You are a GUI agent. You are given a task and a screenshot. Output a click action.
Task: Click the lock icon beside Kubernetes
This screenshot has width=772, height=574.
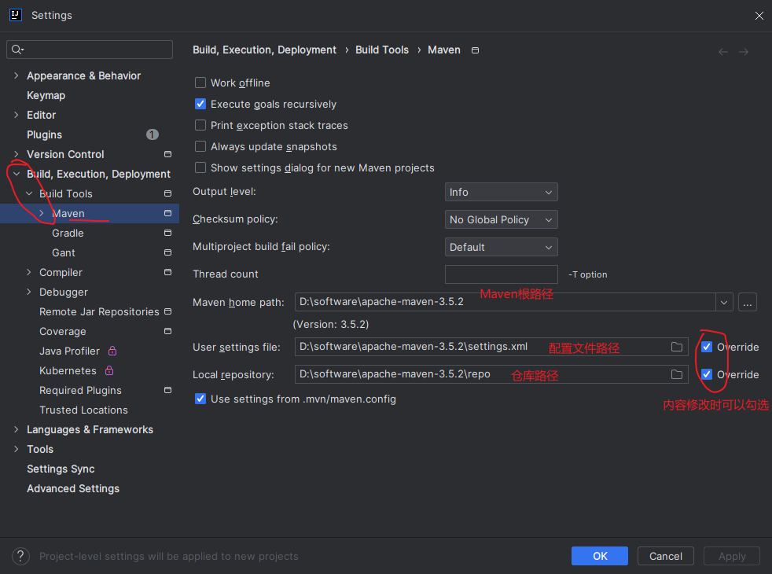point(109,370)
